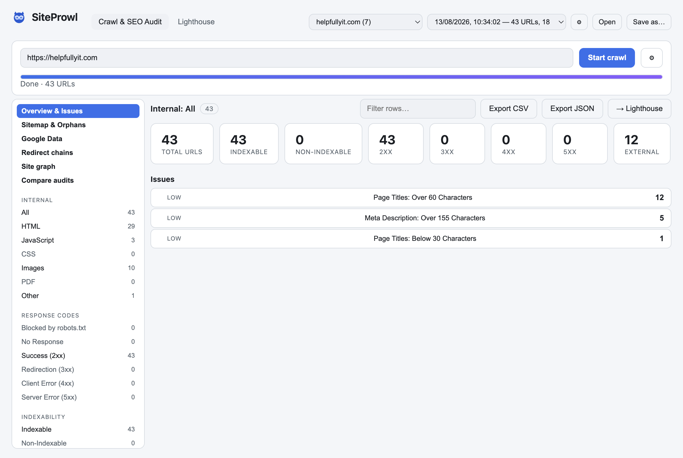The image size is (683, 458).
Task: Select Blocked by robots.txt row
Action: [x=78, y=328]
